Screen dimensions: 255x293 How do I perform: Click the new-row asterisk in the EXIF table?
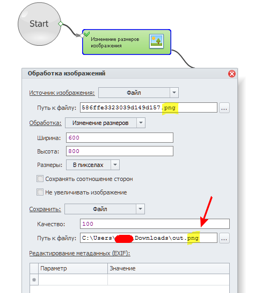pyautogui.click(x=34, y=280)
